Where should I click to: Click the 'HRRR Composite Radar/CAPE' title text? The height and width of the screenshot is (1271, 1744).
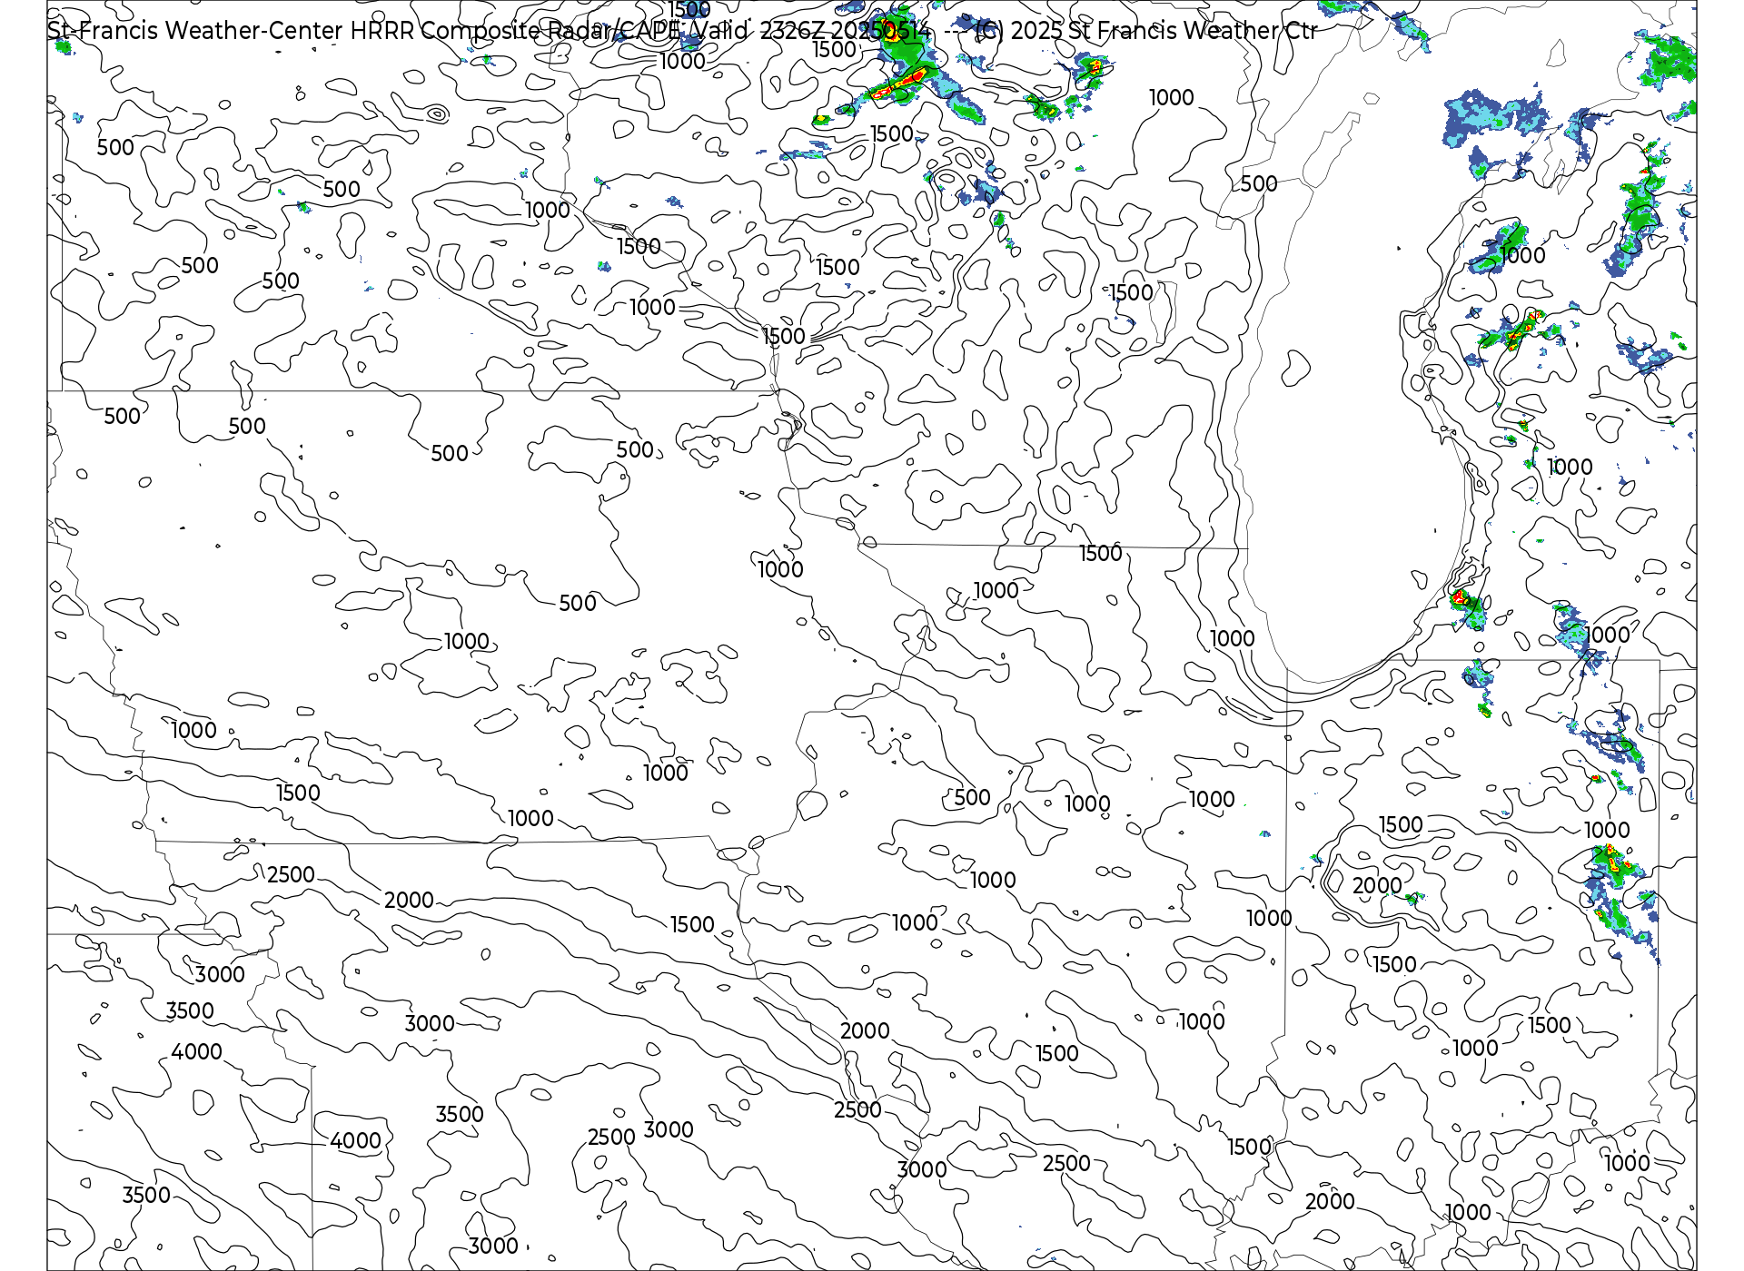[x=516, y=31]
